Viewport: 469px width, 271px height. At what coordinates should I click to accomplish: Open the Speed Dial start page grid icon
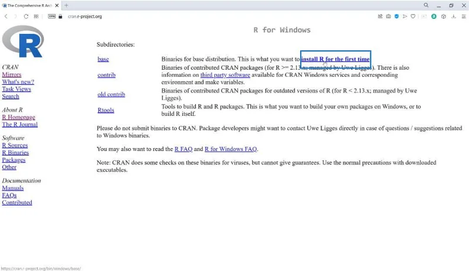click(x=36, y=16)
